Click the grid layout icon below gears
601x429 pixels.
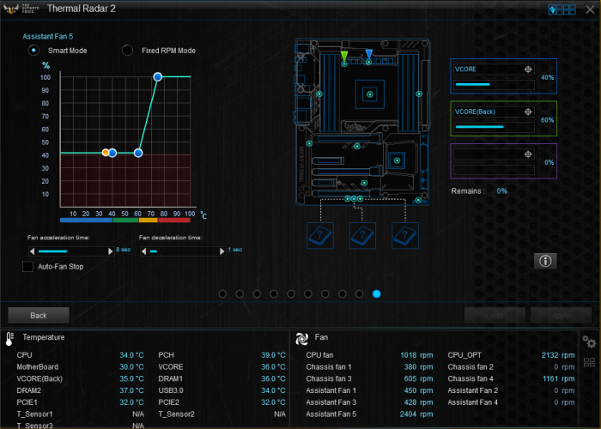[x=589, y=362]
